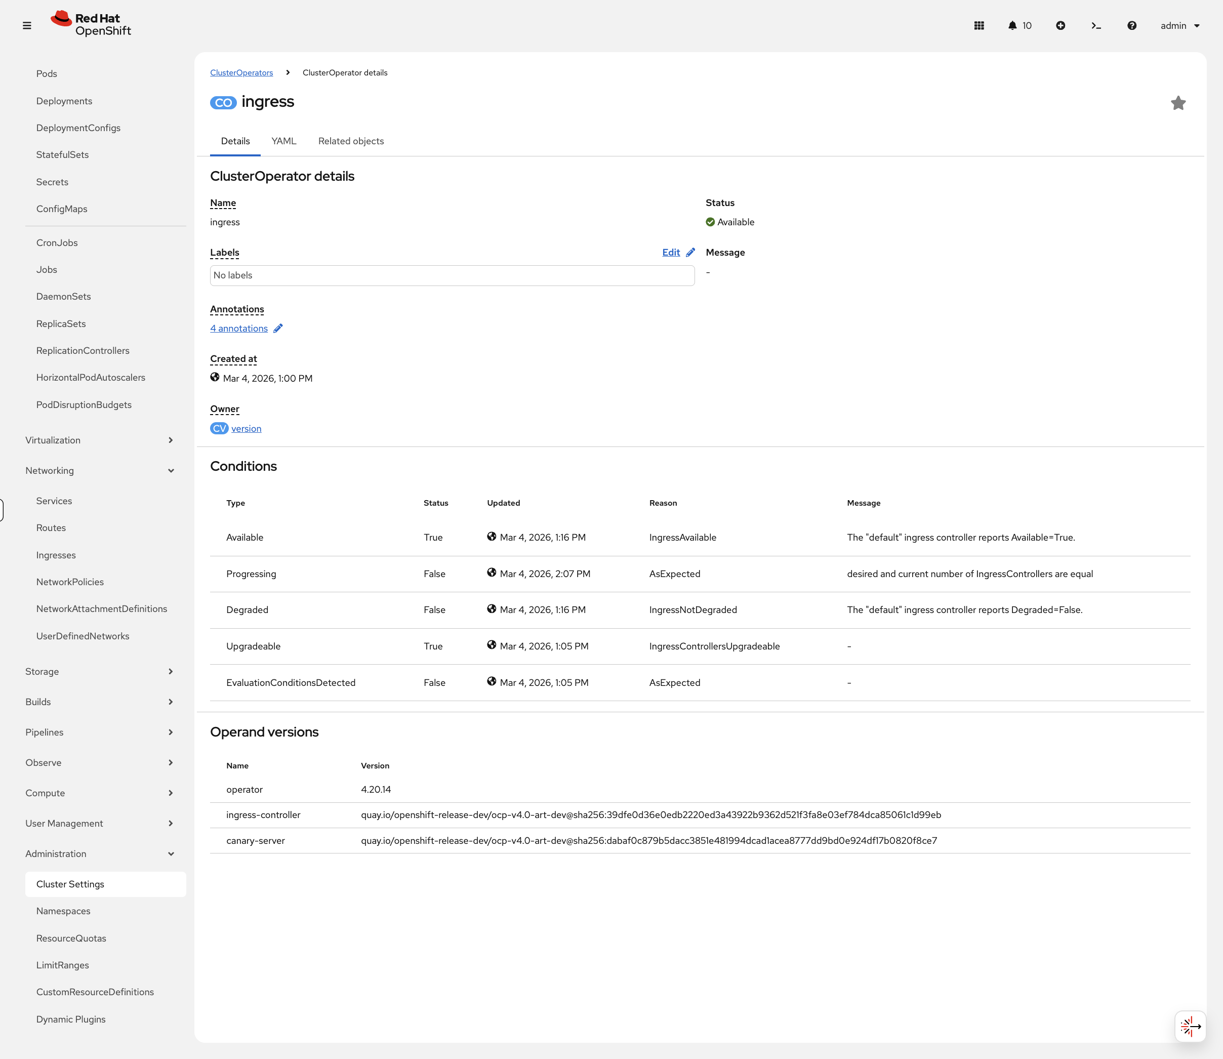Image resolution: width=1223 pixels, height=1059 pixels.
Task: Click the No labels field
Action: coord(452,275)
